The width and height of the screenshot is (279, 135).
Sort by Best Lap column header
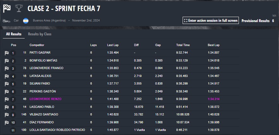(214, 45)
